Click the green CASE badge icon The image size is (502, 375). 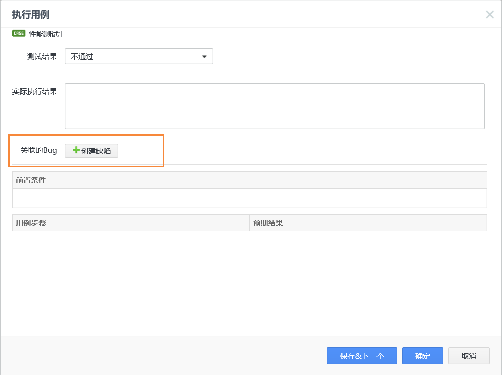tap(19, 33)
